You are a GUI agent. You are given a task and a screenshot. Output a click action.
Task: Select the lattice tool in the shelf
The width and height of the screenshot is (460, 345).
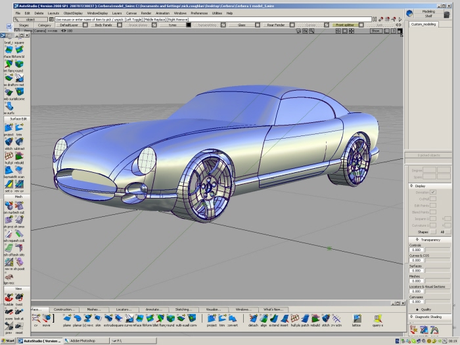coord(357,317)
